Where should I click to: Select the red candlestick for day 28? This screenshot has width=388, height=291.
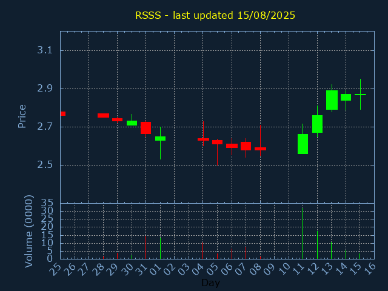(103, 115)
